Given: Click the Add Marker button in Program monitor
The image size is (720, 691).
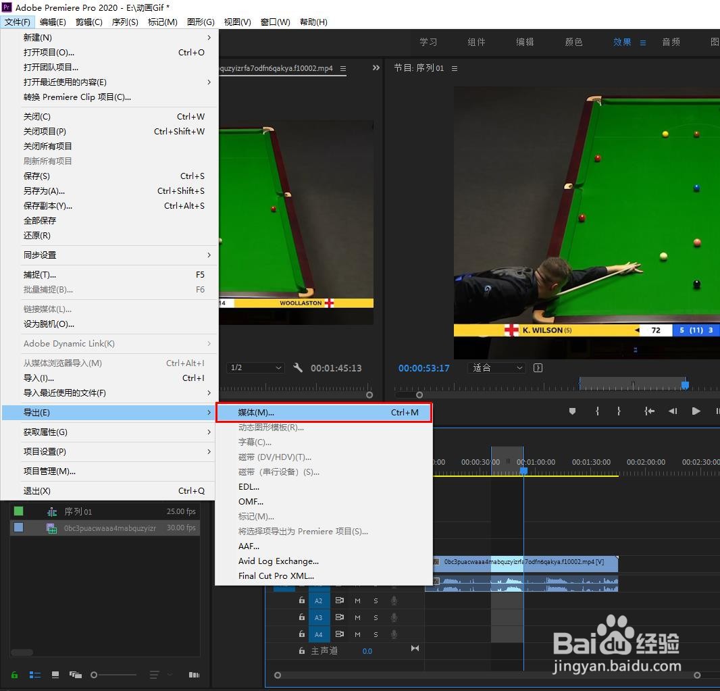Looking at the screenshot, I should tap(572, 411).
